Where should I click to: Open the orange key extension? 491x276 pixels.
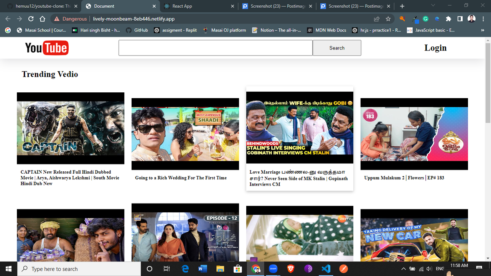[x=402, y=19]
